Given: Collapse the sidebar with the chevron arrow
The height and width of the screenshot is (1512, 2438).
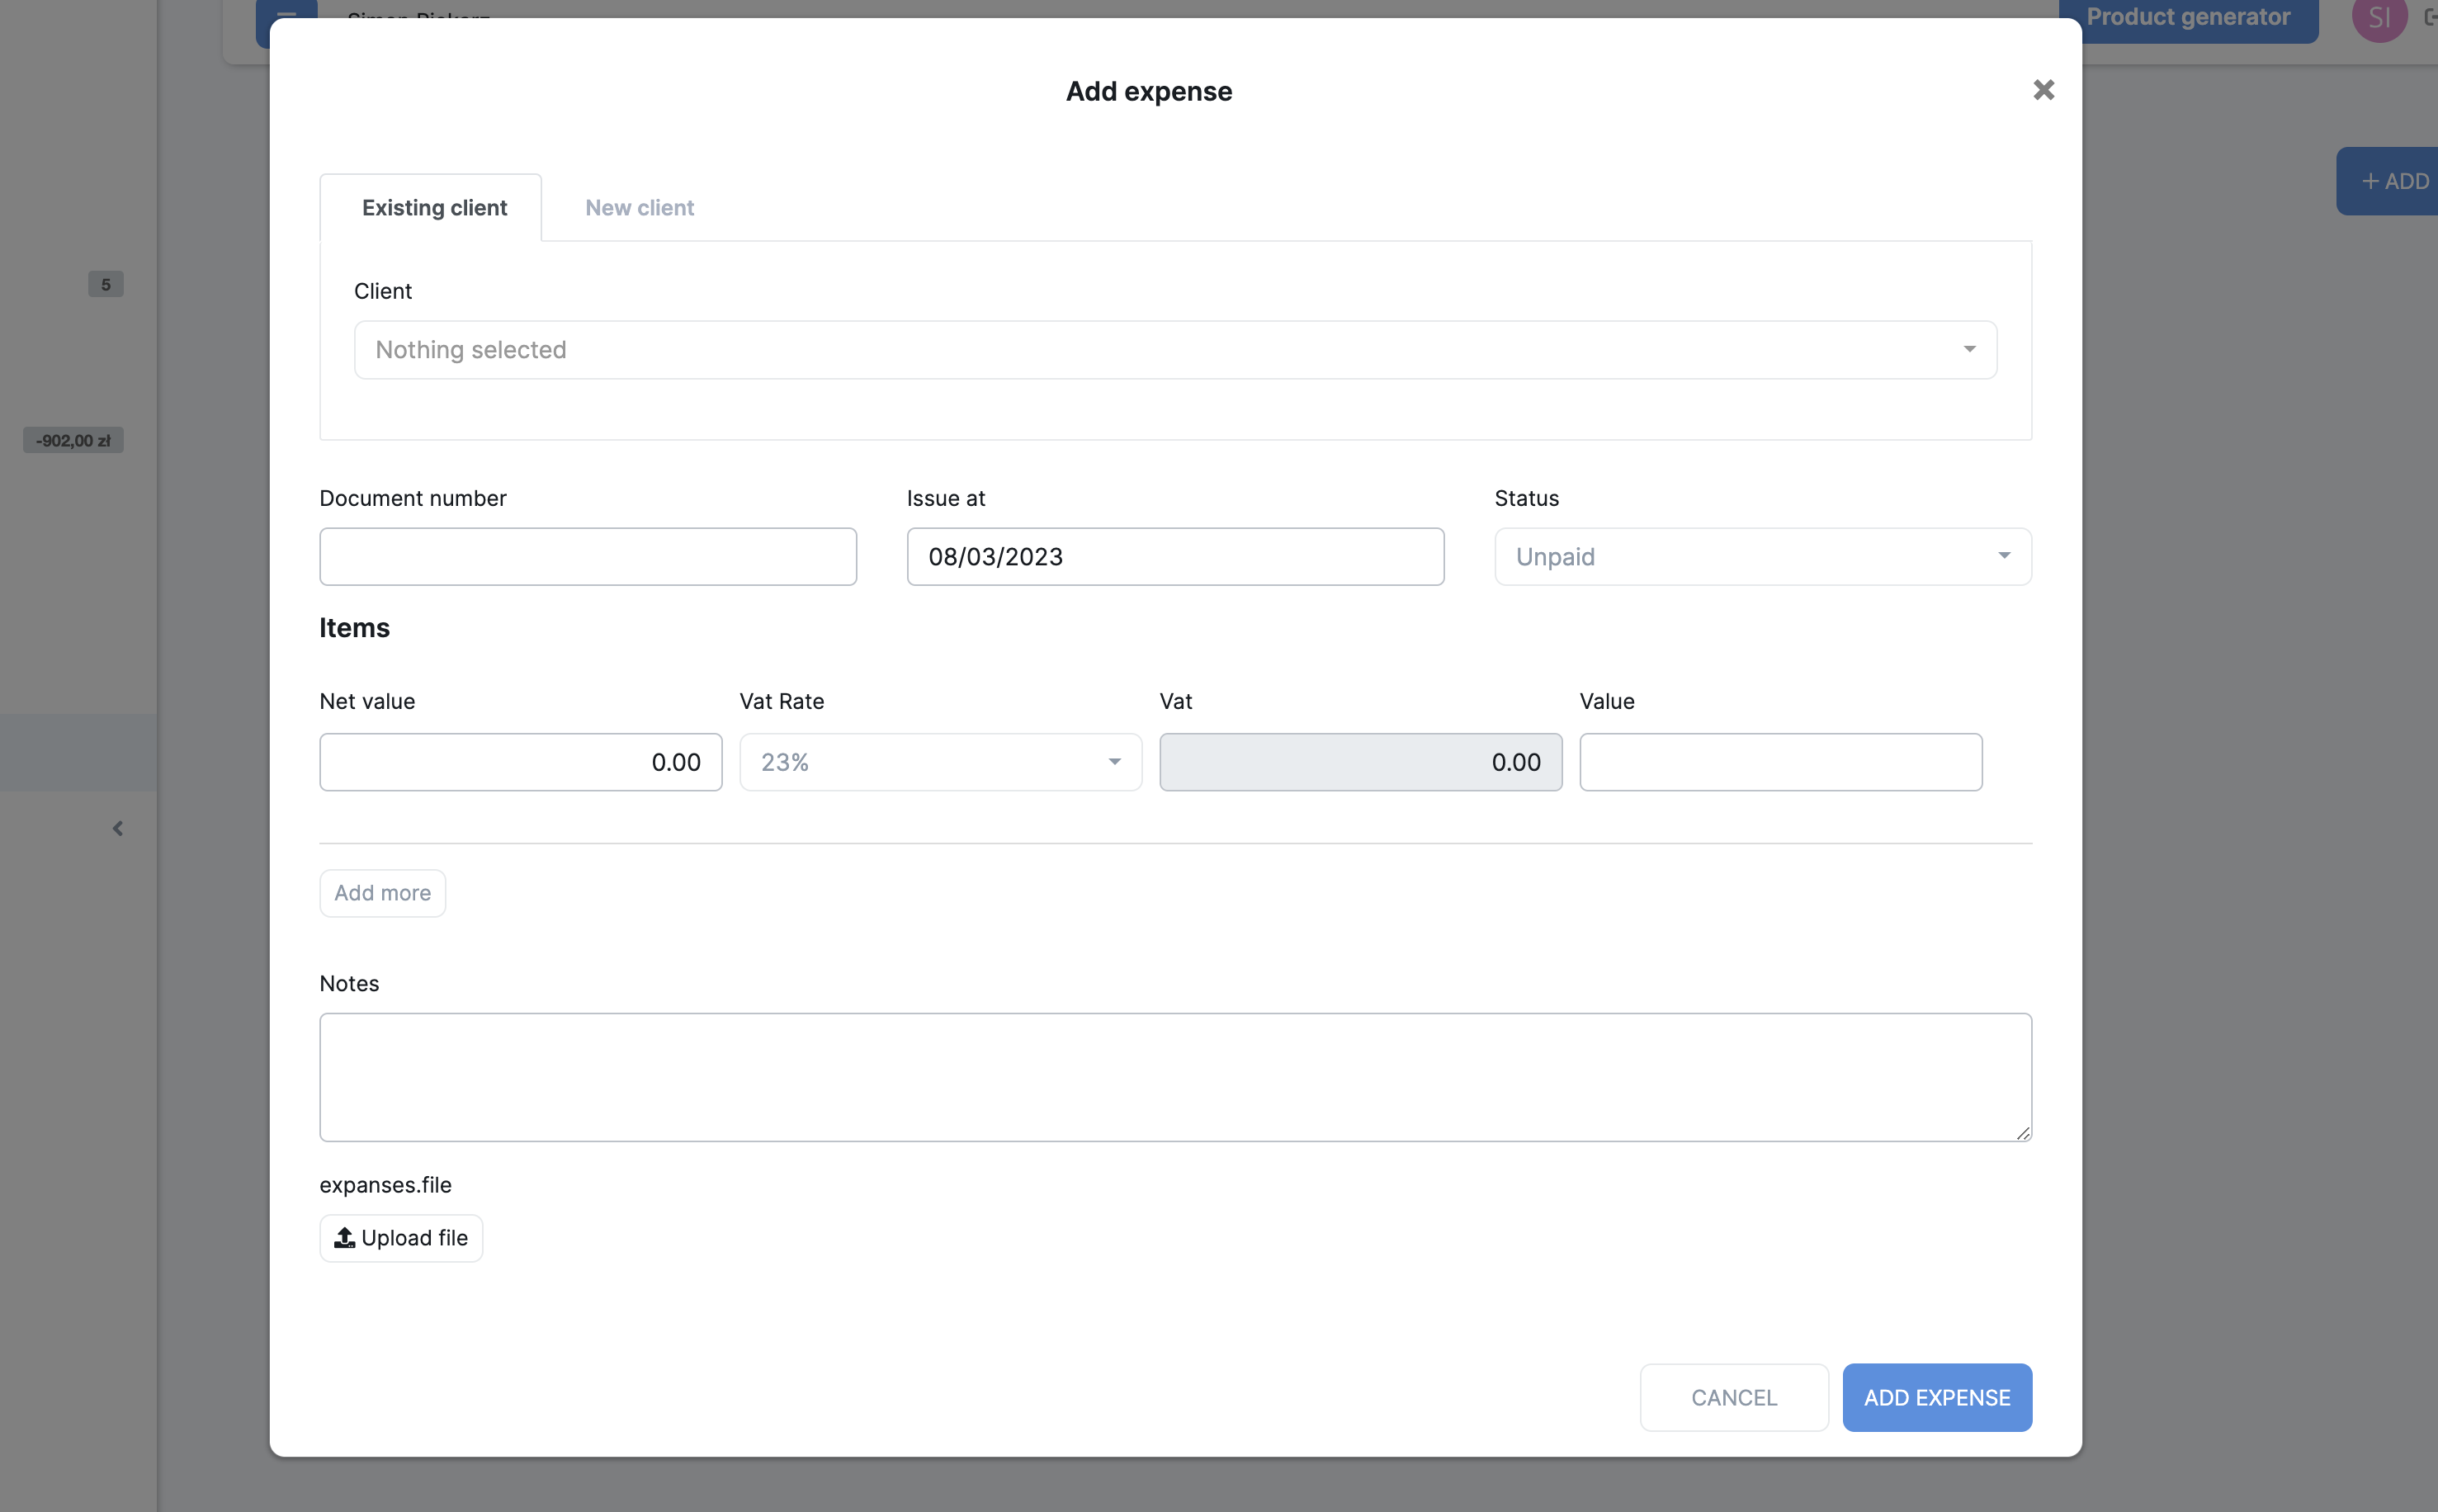Looking at the screenshot, I should [118, 828].
